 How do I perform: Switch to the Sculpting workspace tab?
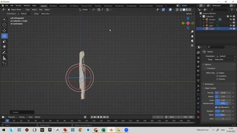coord(63,6)
